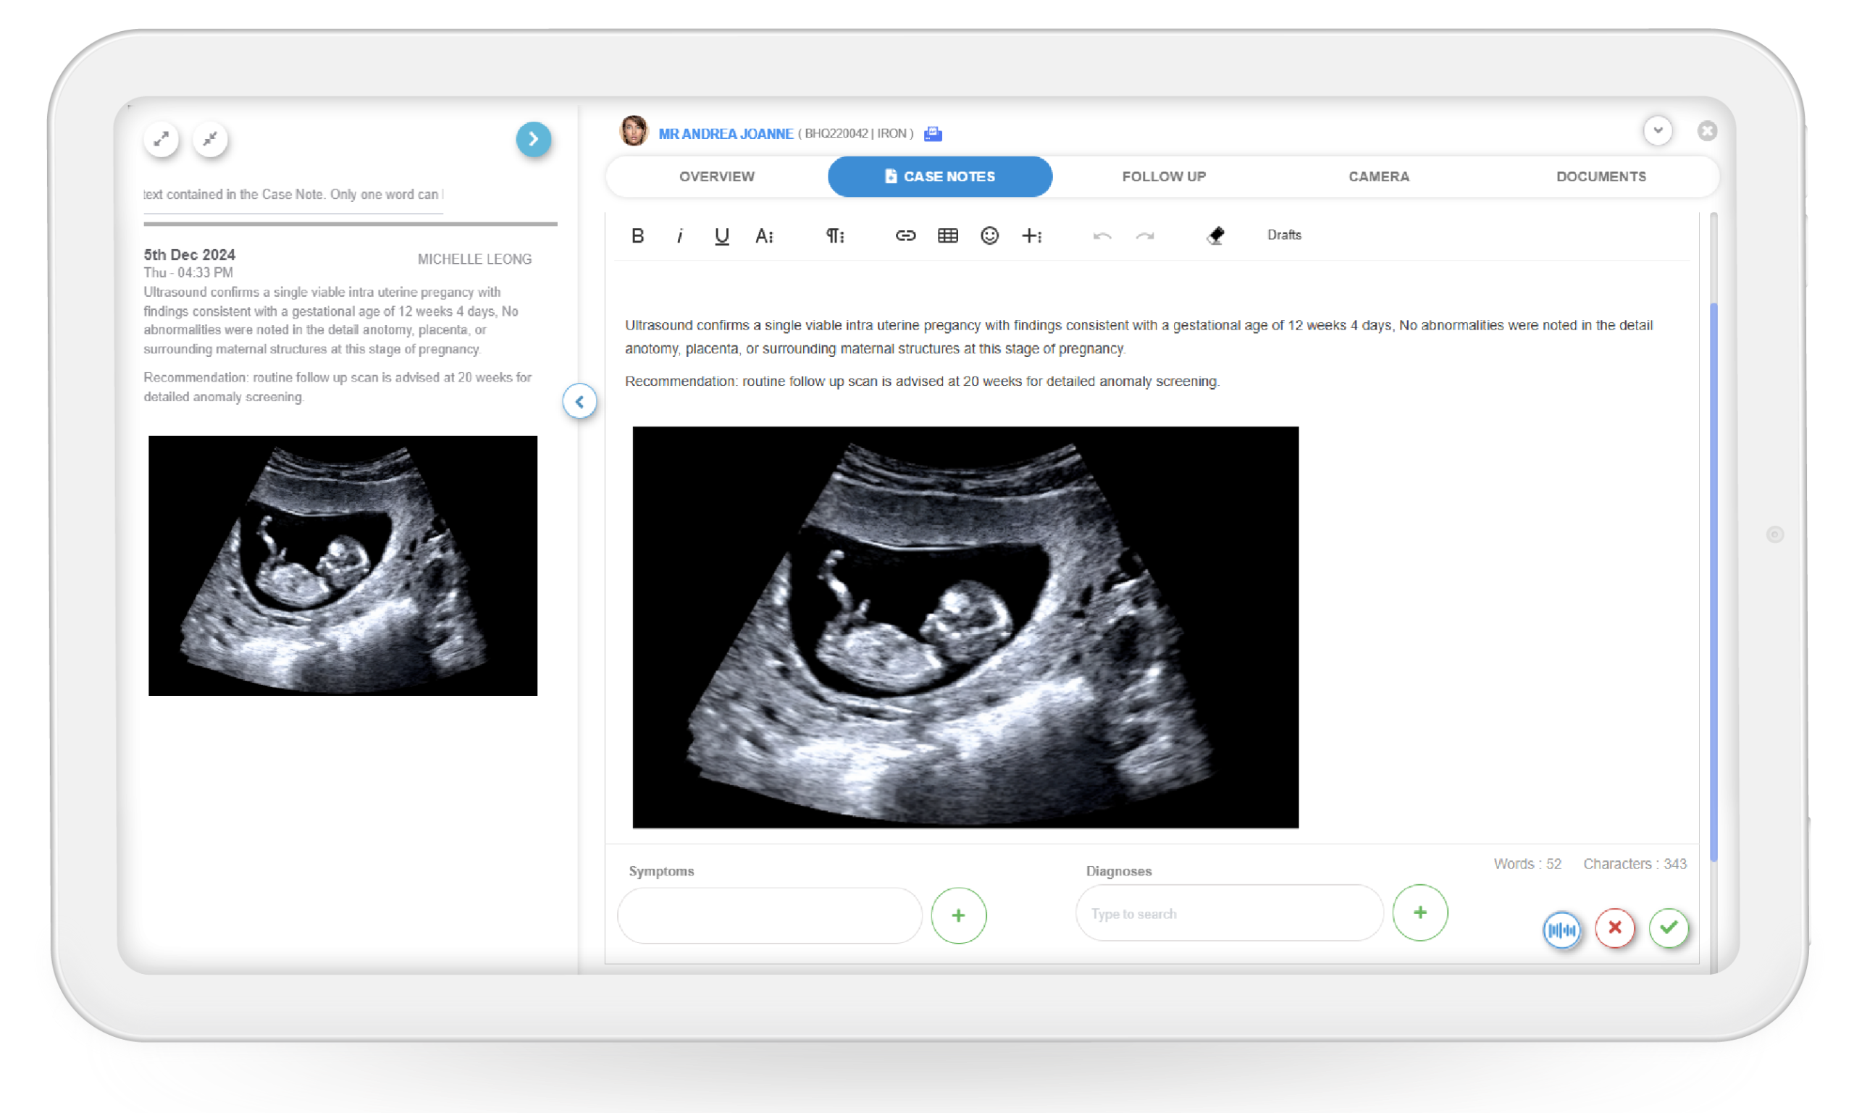Click the print icon beside patient name
The width and height of the screenshot is (1854, 1113).
(x=932, y=133)
